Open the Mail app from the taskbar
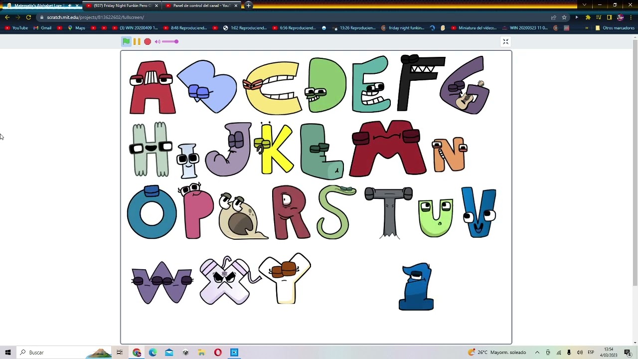Image resolution: width=638 pixels, height=359 pixels. point(169,353)
